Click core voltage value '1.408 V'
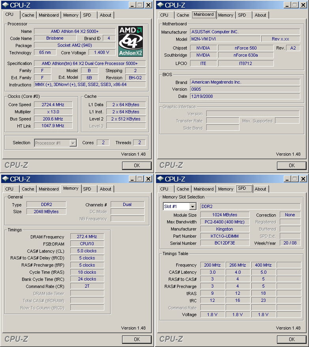The height and width of the screenshot is (347, 309). pyautogui.click(x=102, y=52)
